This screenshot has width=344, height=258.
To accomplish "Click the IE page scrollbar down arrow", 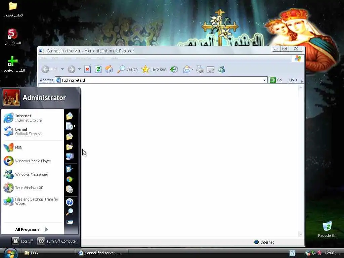I will 301,234.
